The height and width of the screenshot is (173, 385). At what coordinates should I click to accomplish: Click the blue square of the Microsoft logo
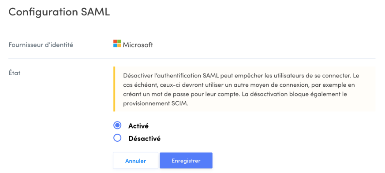pyautogui.click(x=115, y=45)
